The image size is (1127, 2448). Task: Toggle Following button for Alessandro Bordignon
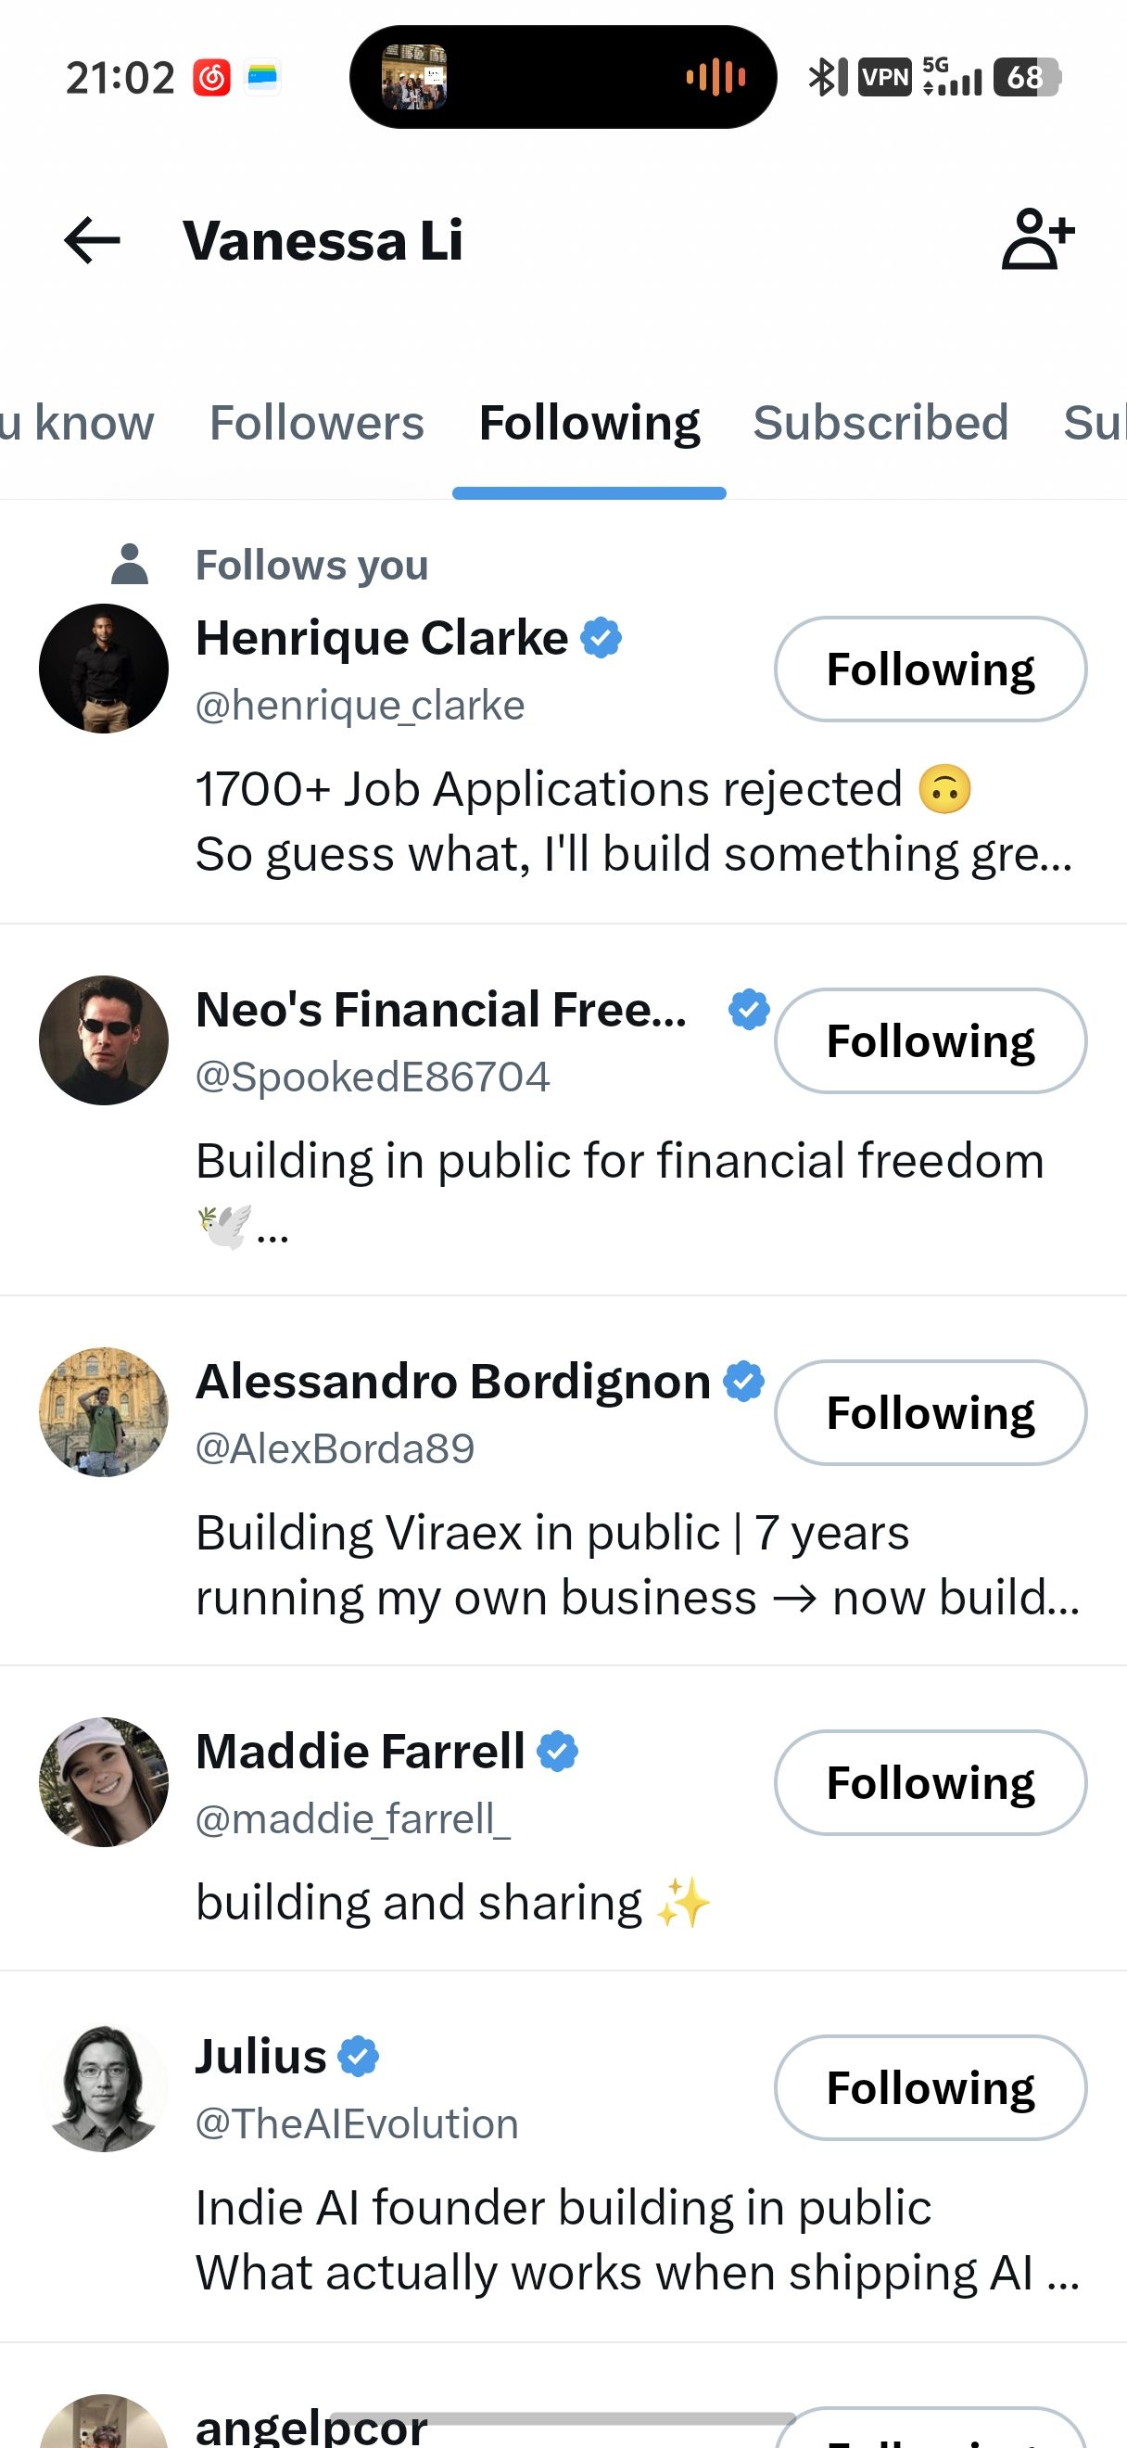pyautogui.click(x=930, y=1412)
